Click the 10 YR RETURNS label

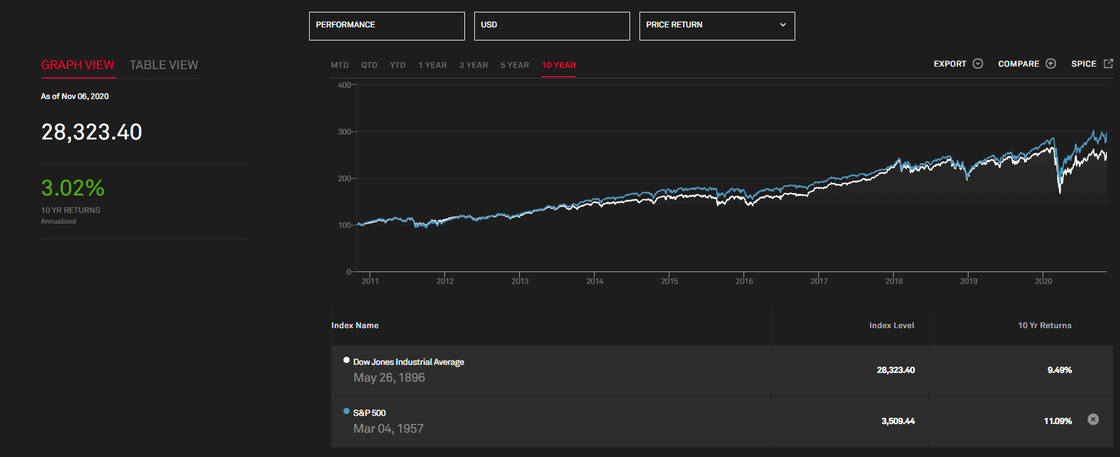pyautogui.click(x=70, y=210)
